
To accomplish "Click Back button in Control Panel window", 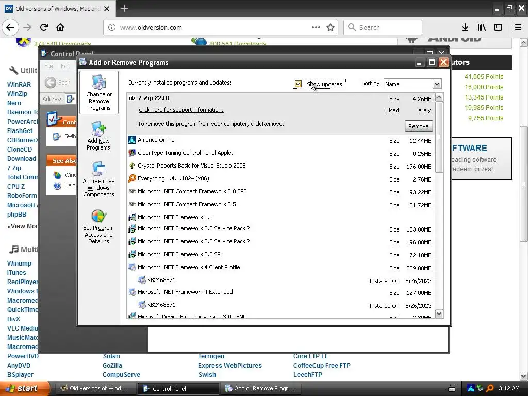I will [58, 82].
